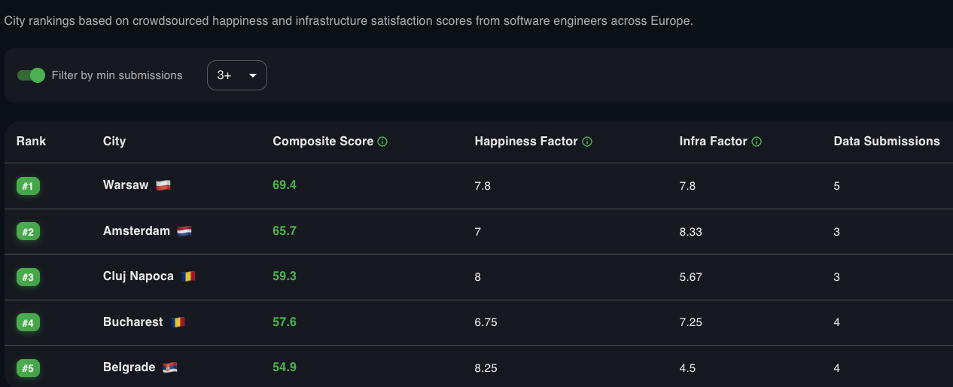
Task: Sort by the Rank column header
Action: point(31,141)
